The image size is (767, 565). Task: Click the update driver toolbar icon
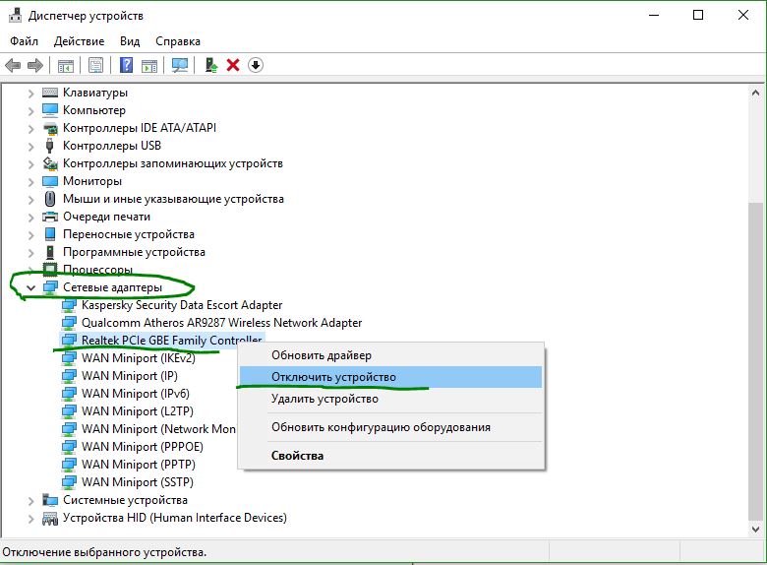coord(210,65)
